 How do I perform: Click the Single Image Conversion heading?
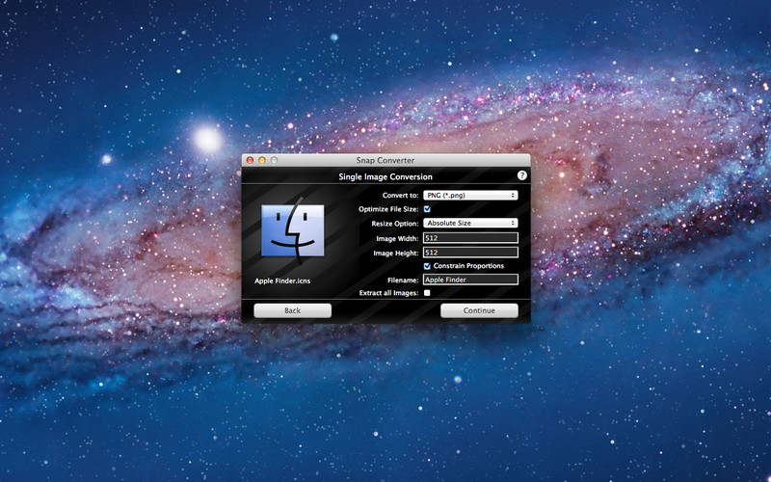pyautogui.click(x=385, y=176)
